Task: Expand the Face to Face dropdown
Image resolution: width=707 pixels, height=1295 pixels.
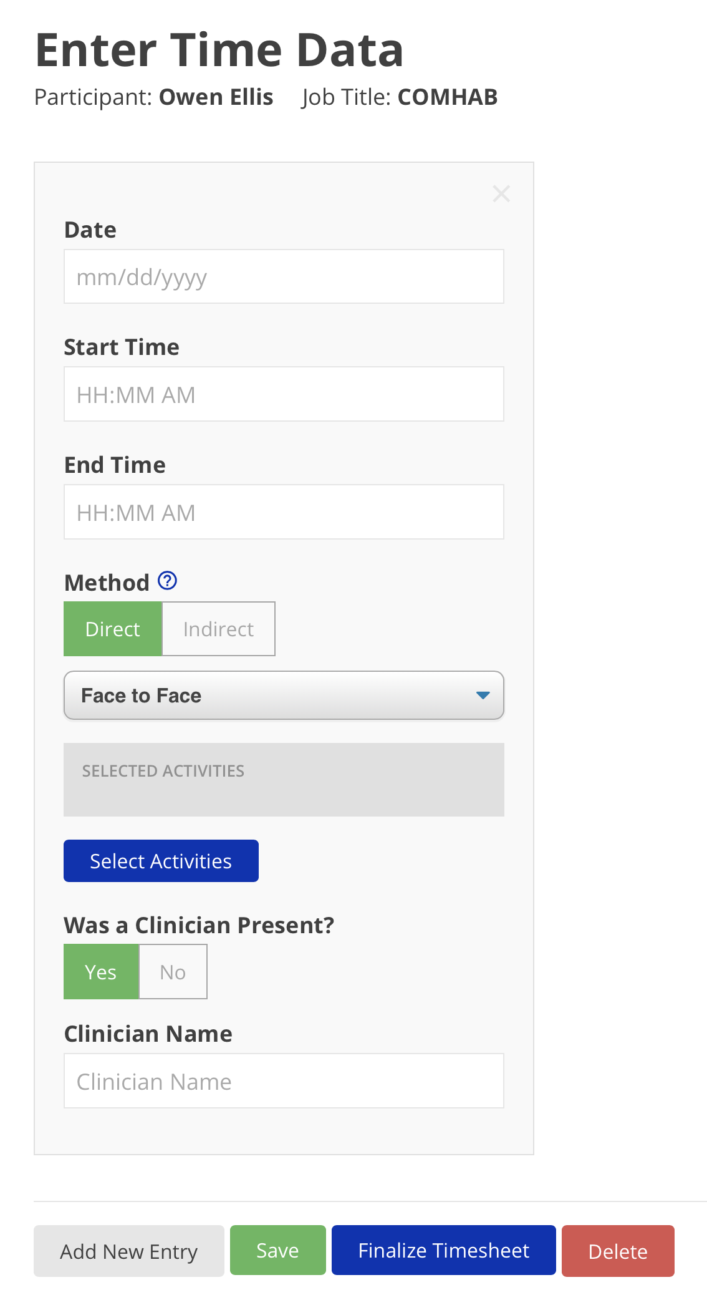Action: [284, 696]
